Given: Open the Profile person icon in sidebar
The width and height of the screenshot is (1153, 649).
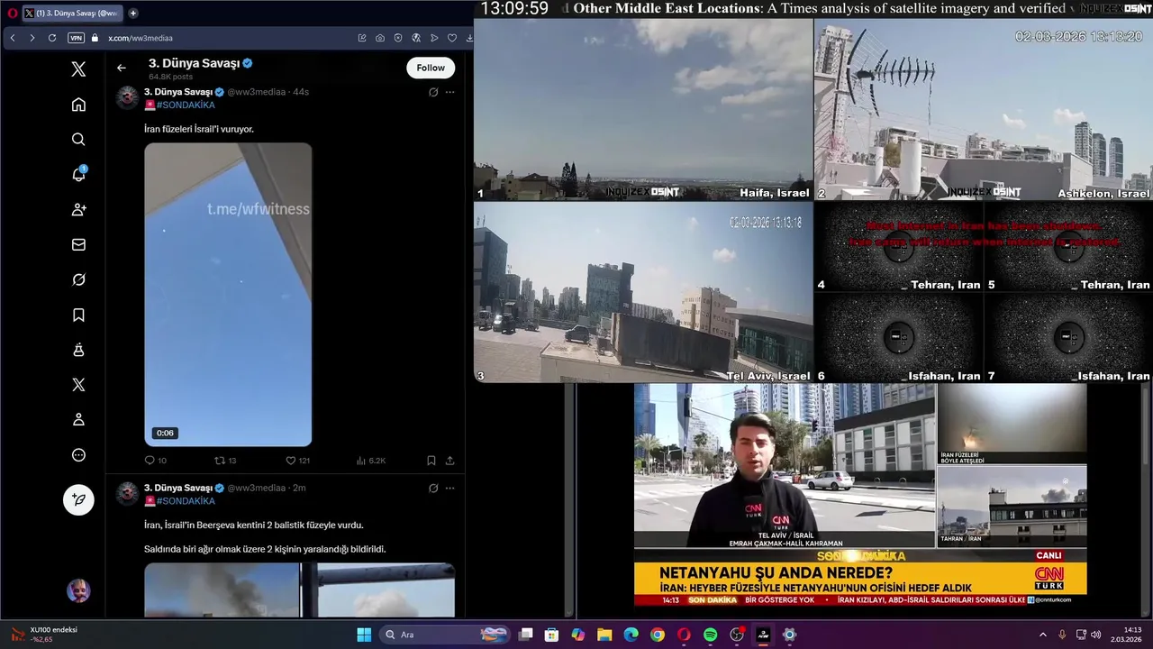Looking at the screenshot, I should pyautogui.click(x=78, y=419).
